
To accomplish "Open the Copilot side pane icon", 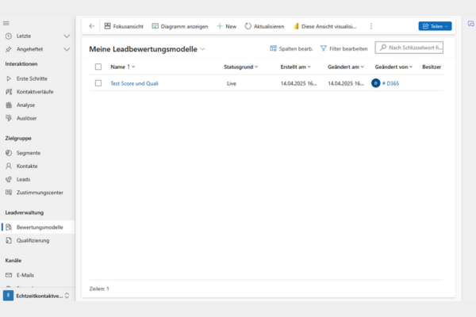I will pos(470,24).
